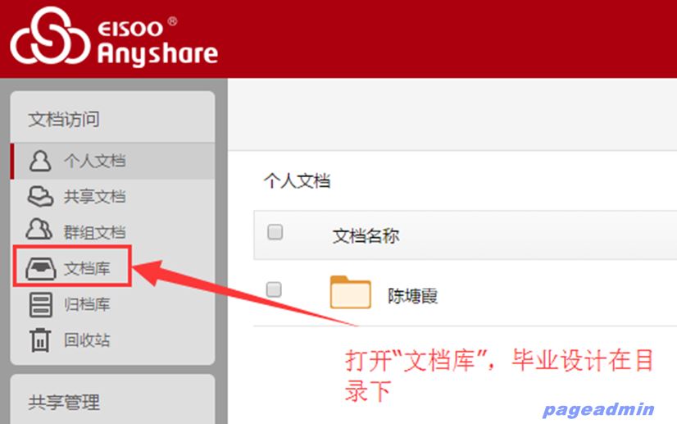Click the 归档库 archive cabinet icon

pos(39,304)
